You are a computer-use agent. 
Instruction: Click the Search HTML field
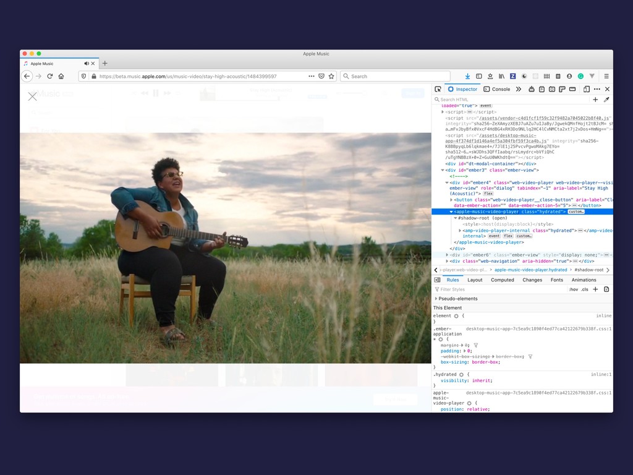507,100
